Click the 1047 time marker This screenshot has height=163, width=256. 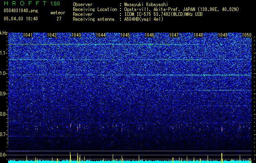[x=174, y=35]
